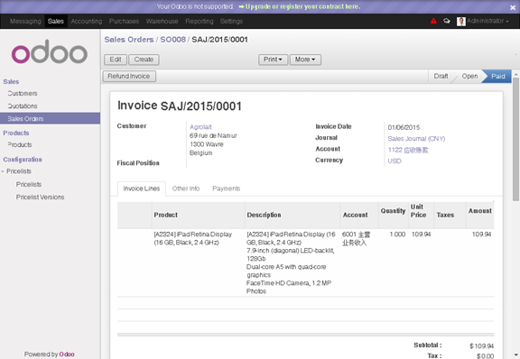This screenshot has width=520, height=359.
Task: Click the vertical scrollbar thumb
Action: [x=515, y=139]
